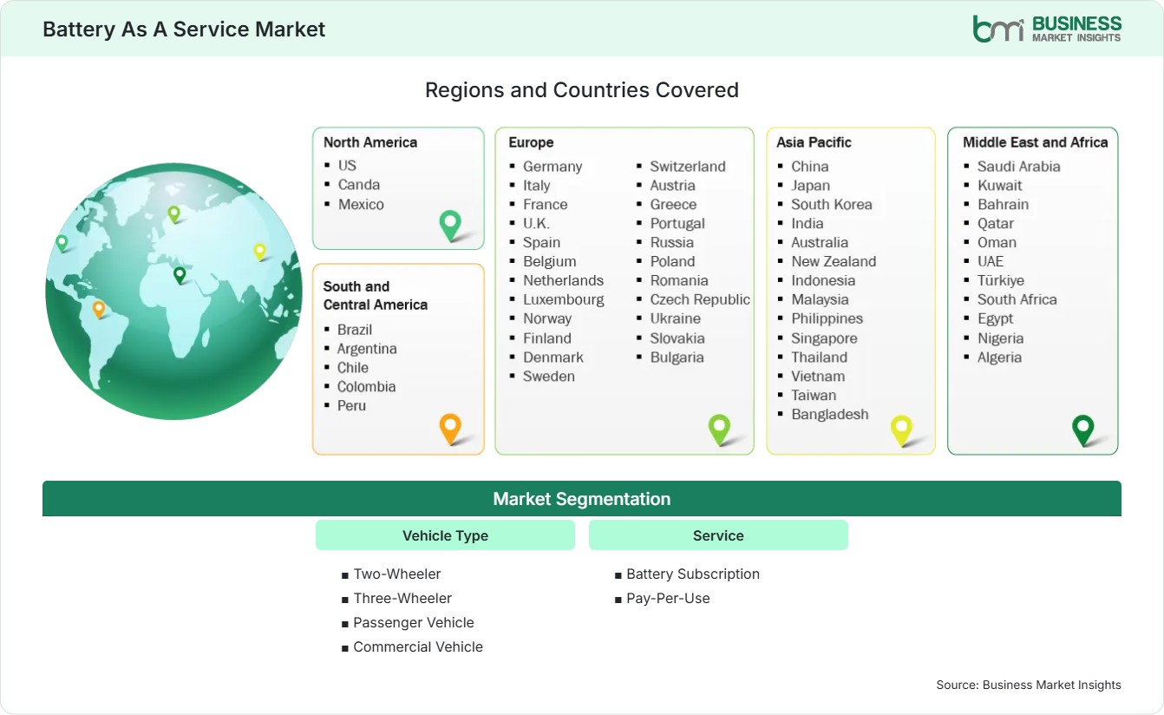Click South Korea in Asia Pacific list

[x=831, y=204]
